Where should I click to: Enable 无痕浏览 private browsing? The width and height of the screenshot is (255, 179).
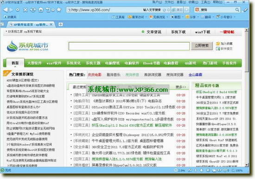coord(157,17)
